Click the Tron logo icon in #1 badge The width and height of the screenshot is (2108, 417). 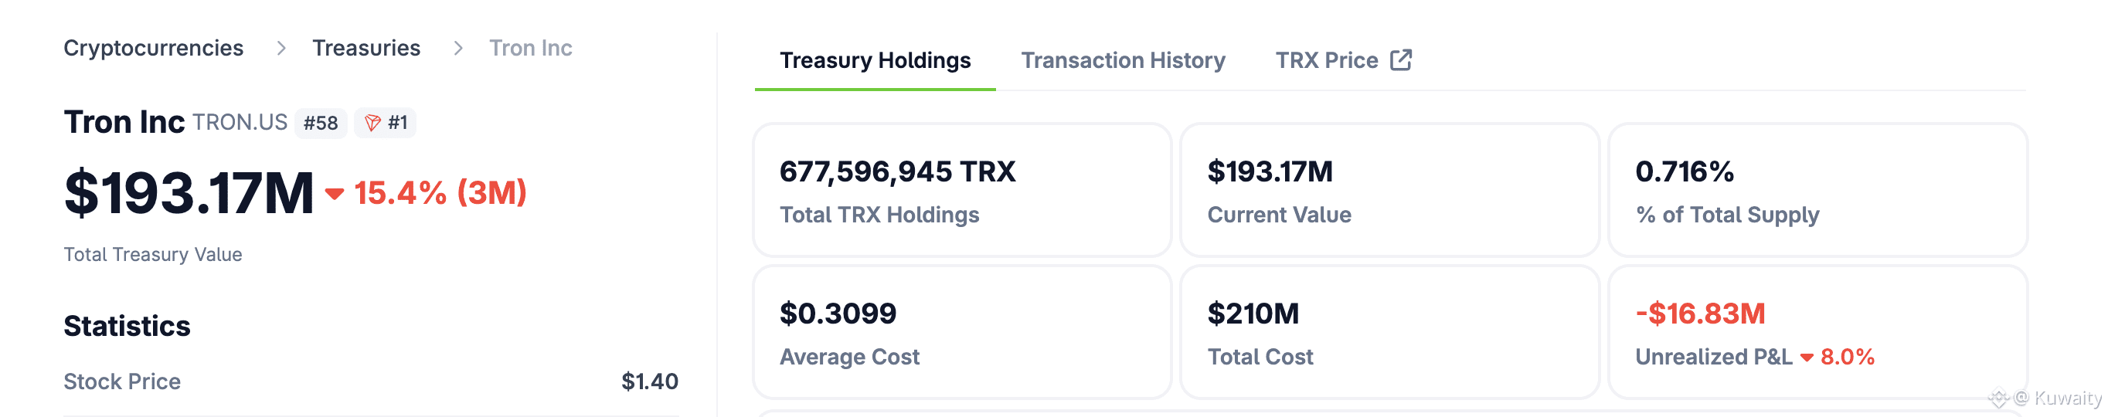click(x=372, y=123)
